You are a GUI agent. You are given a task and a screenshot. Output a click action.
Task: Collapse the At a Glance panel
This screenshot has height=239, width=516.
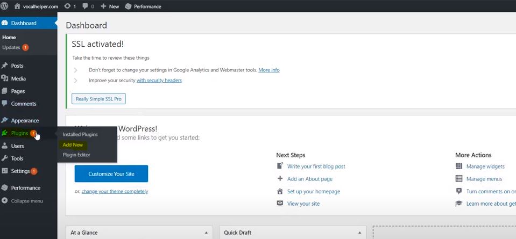click(x=206, y=233)
